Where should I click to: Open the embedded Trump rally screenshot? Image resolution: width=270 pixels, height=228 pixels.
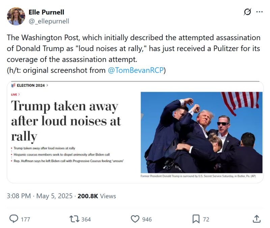tap(135, 132)
